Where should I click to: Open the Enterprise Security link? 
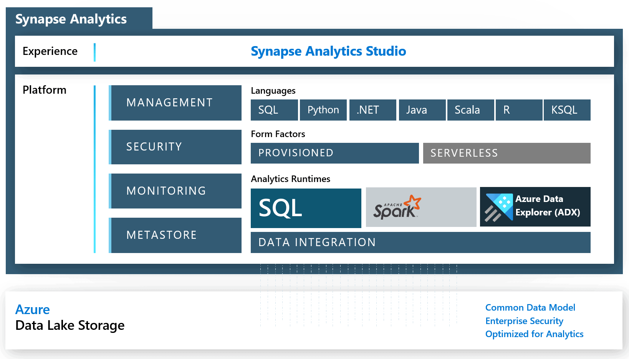[x=524, y=321]
